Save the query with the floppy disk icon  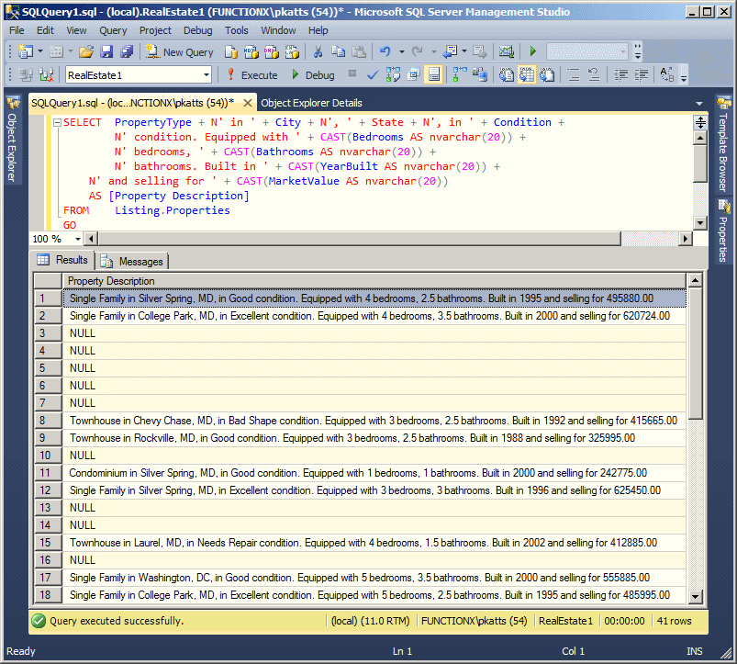(x=106, y=51)
